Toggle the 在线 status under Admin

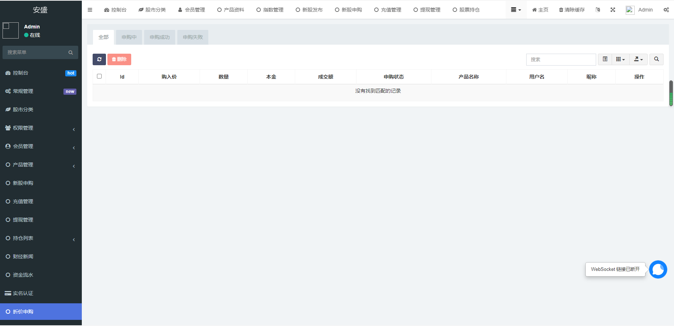pos(32,35)
